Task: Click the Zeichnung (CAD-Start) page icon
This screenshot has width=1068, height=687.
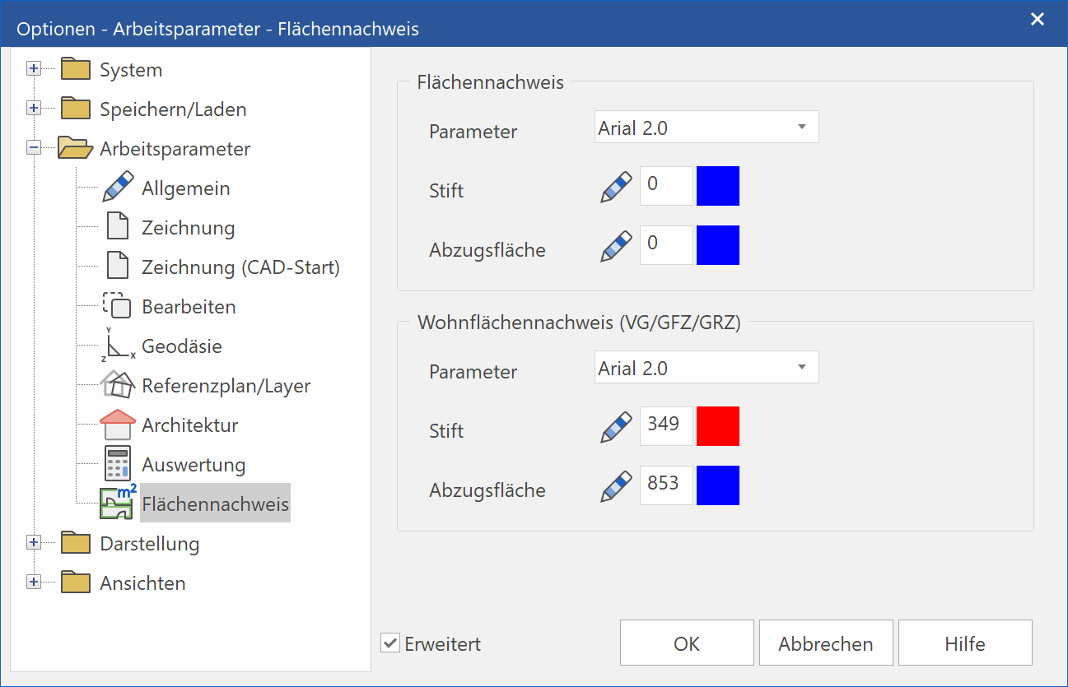Action: [119, 267]
